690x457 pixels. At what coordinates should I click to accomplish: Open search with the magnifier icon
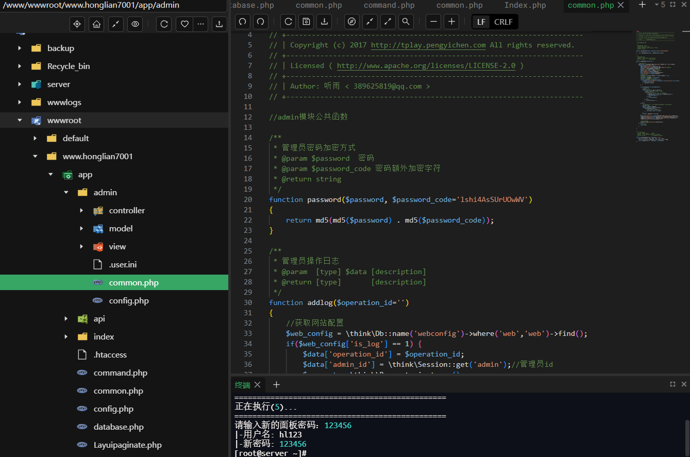[406, 22]
